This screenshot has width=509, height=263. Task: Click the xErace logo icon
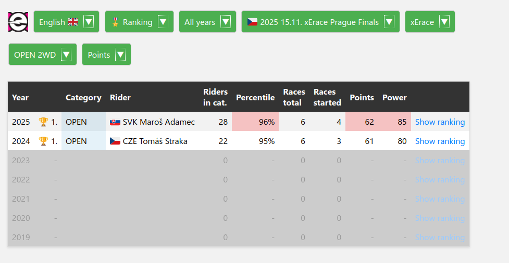tap(18, 22)
